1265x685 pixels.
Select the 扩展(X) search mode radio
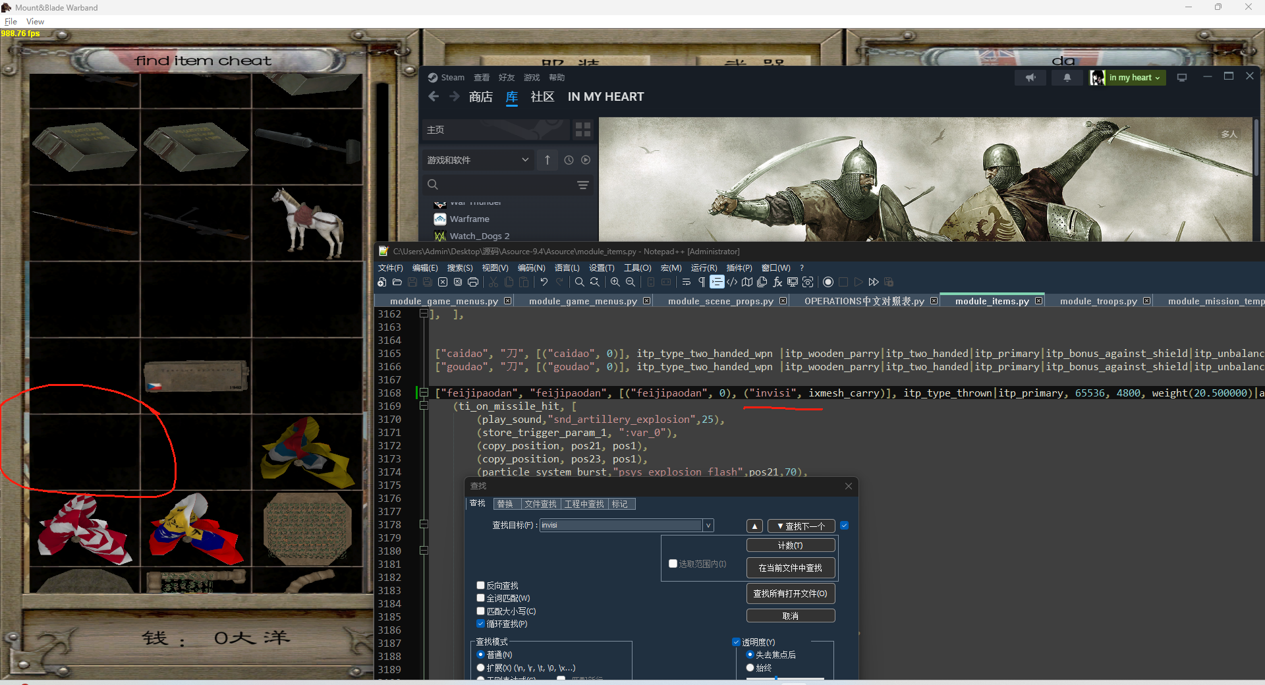480,668
